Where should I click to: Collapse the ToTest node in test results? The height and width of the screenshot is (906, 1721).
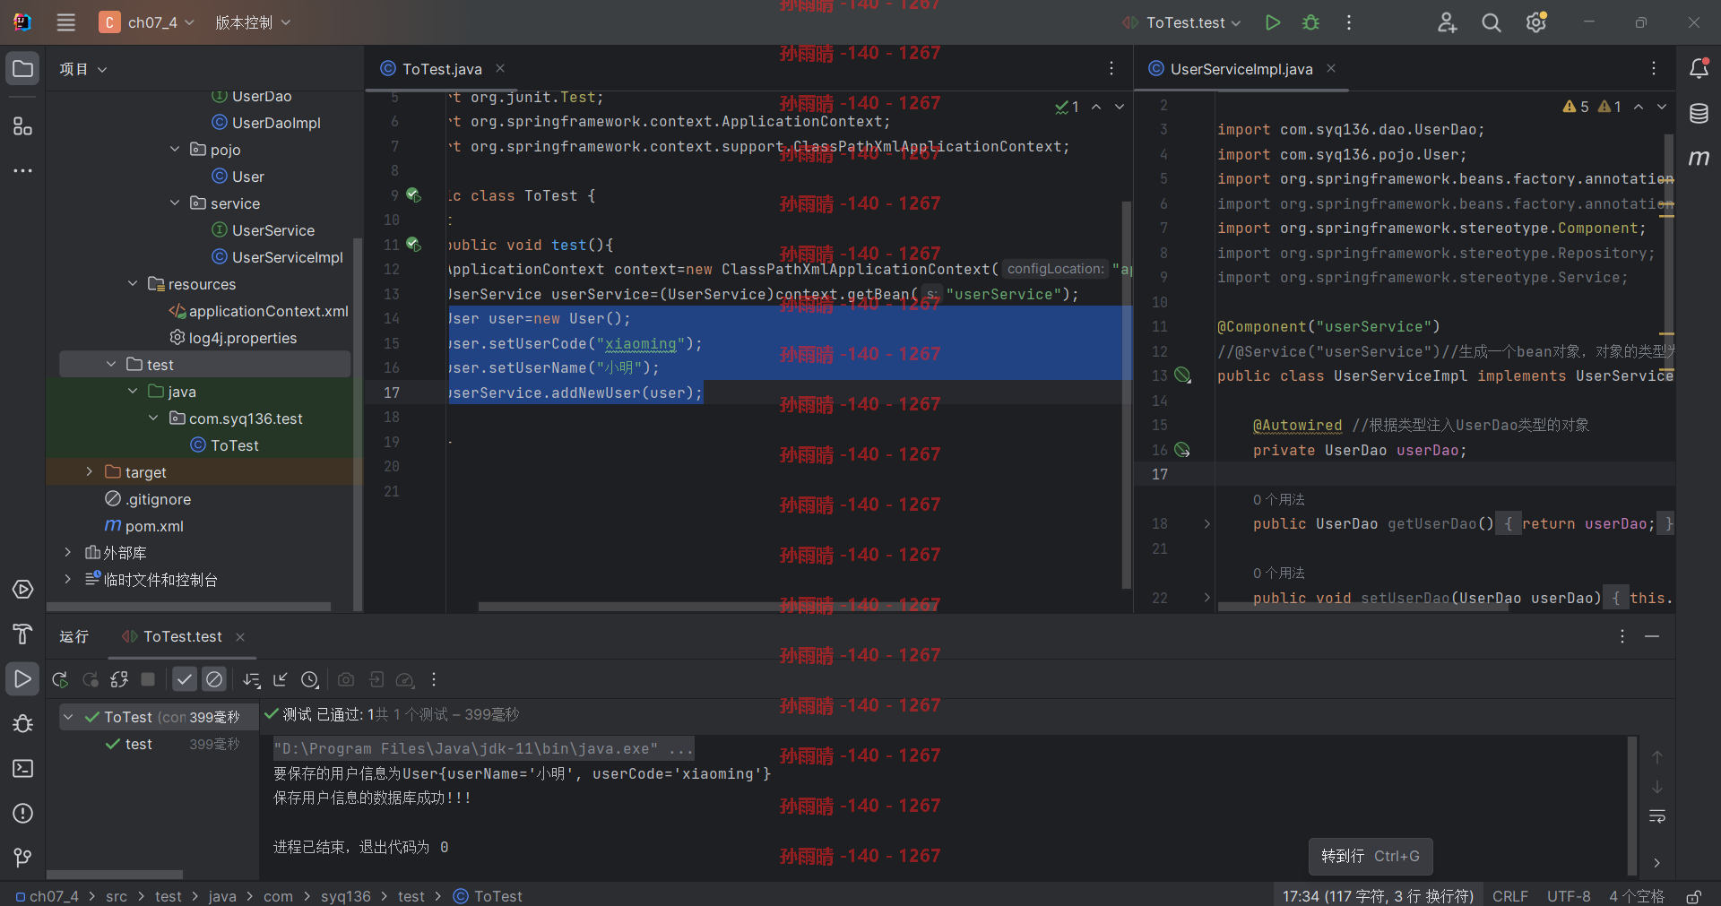coord(68,717)
